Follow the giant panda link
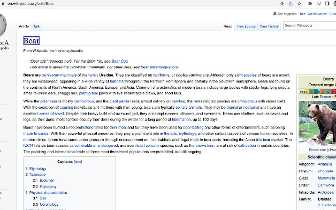The height and width of the screenshot is (210, 336). [x=119, y=101]
